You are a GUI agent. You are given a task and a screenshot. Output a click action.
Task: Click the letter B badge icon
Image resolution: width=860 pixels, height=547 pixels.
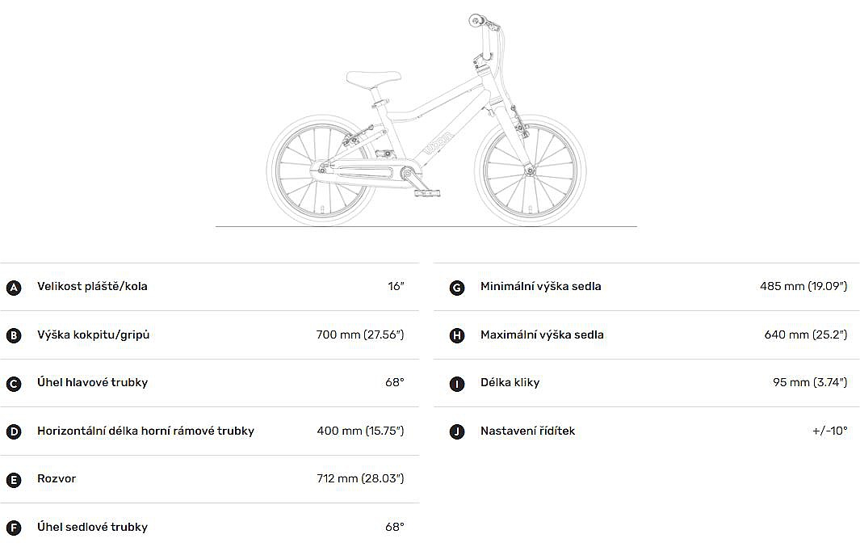pyautogui.click(x=14, y=335)
